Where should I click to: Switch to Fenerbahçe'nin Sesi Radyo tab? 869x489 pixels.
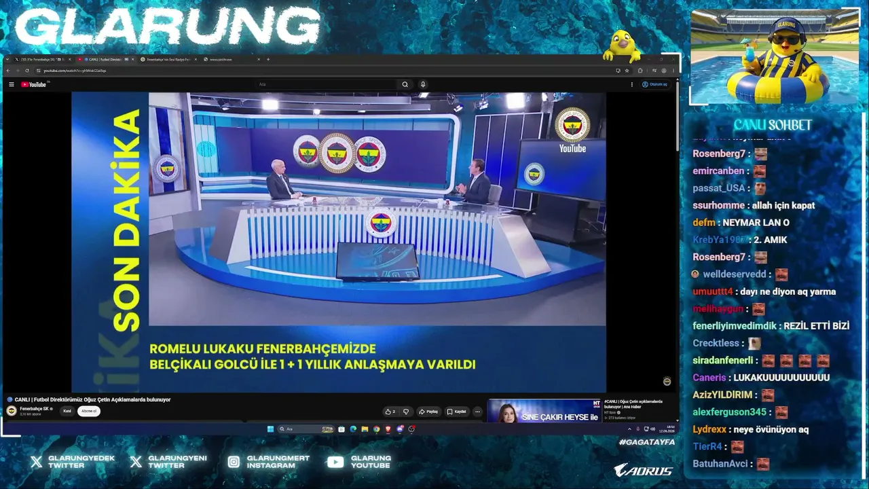168,59
